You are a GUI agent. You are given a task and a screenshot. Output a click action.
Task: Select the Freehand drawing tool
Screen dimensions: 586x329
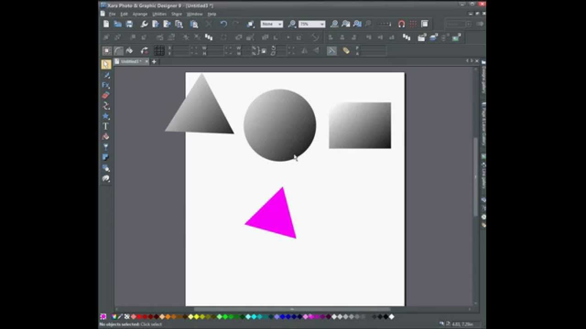[x=106, y=74]
